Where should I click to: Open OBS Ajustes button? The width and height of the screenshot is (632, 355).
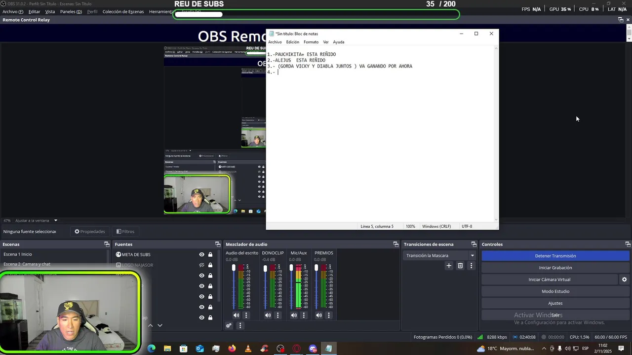[x=555, y=303]
